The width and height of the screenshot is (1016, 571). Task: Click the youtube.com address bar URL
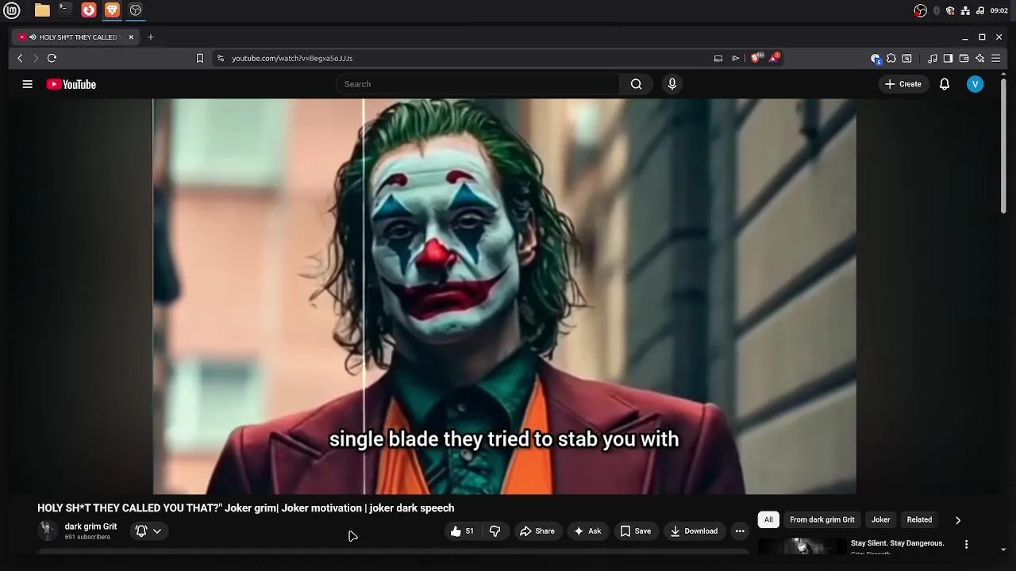click(x=292, y=59)
